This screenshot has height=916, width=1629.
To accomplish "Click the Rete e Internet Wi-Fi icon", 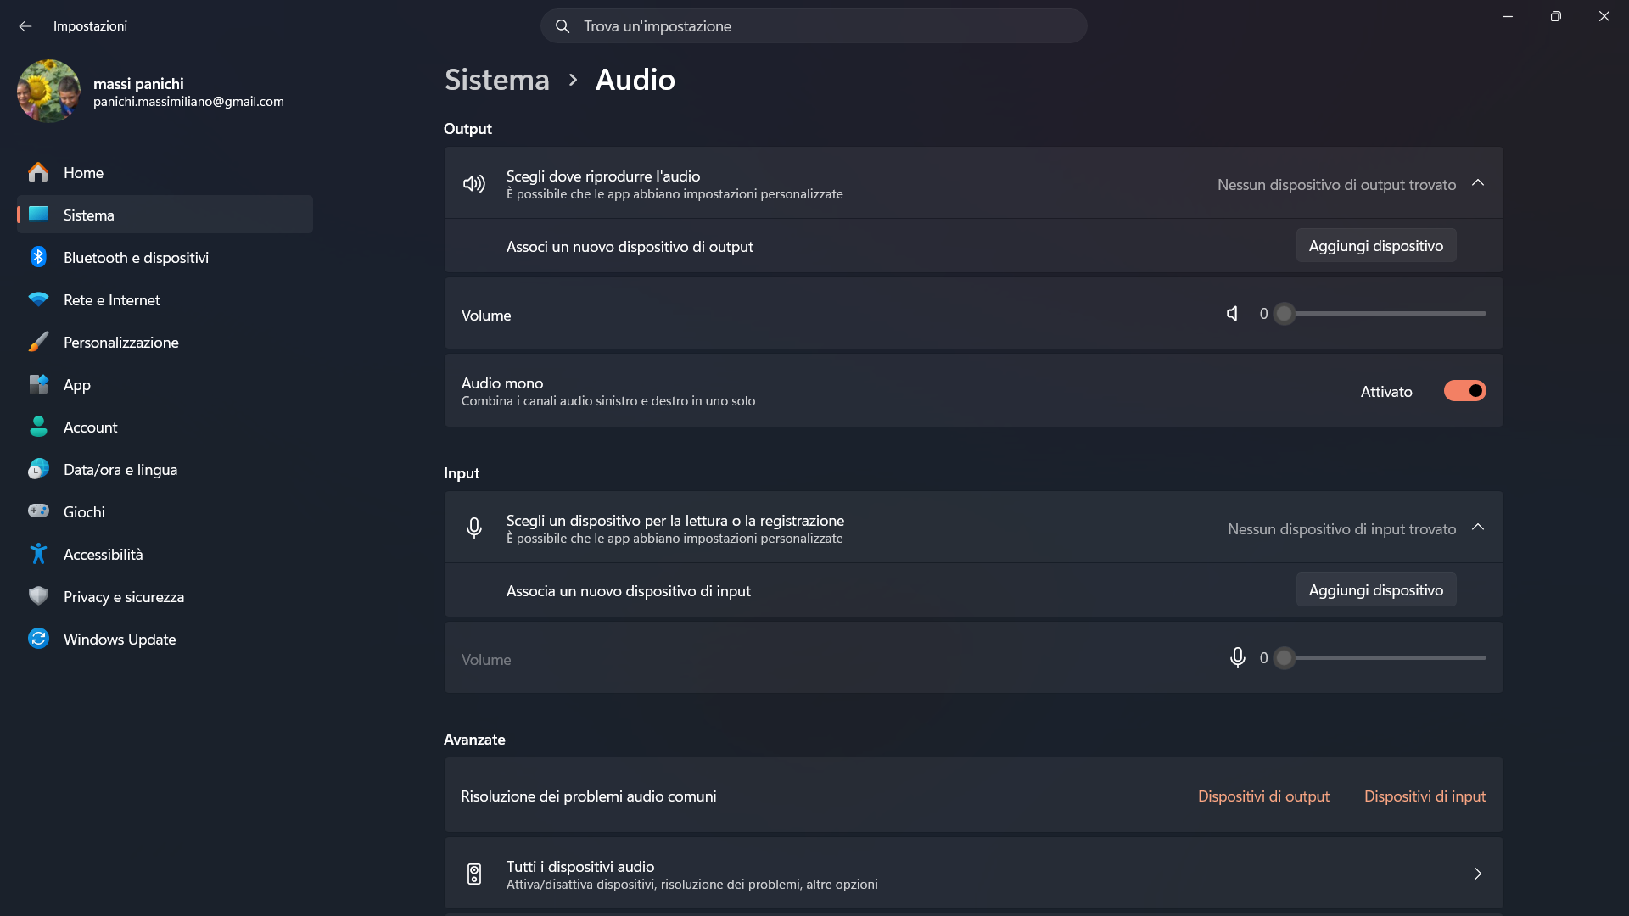I will pos(38,299).
